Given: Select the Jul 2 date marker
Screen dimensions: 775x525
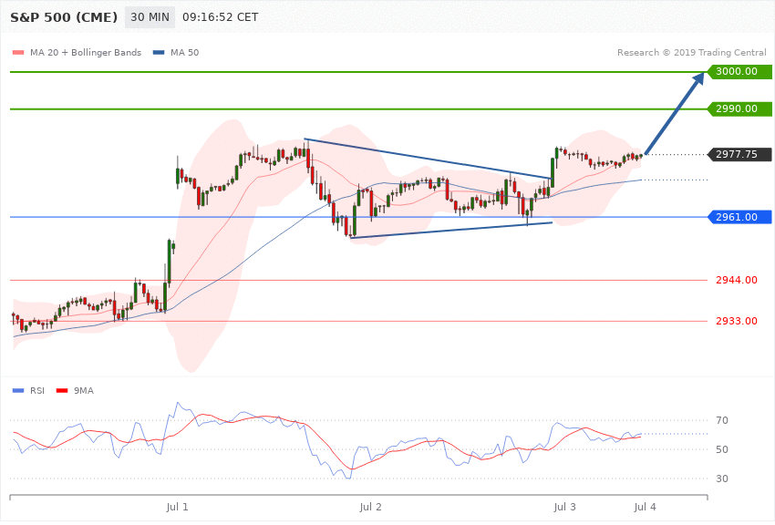Looking at the screenshot, I should pos(371,507).
